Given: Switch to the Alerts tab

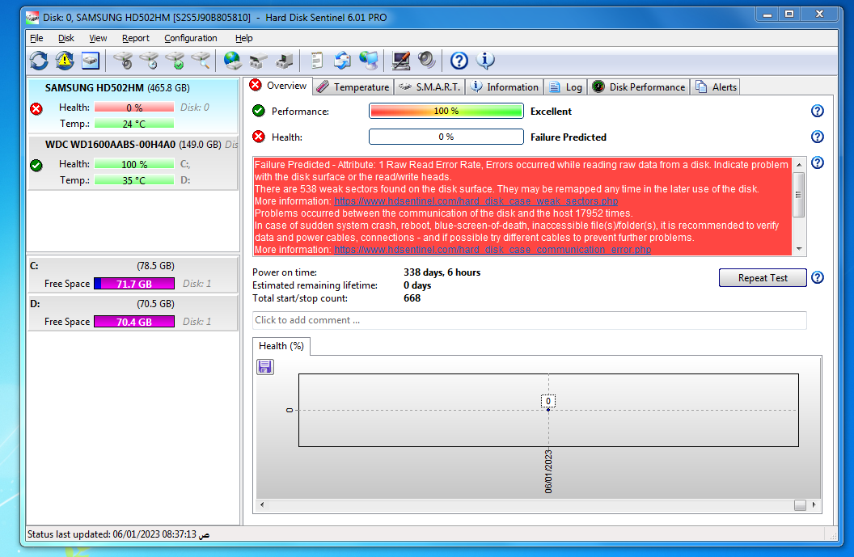Looking at the screenshot, I should (x=716, y=87).
